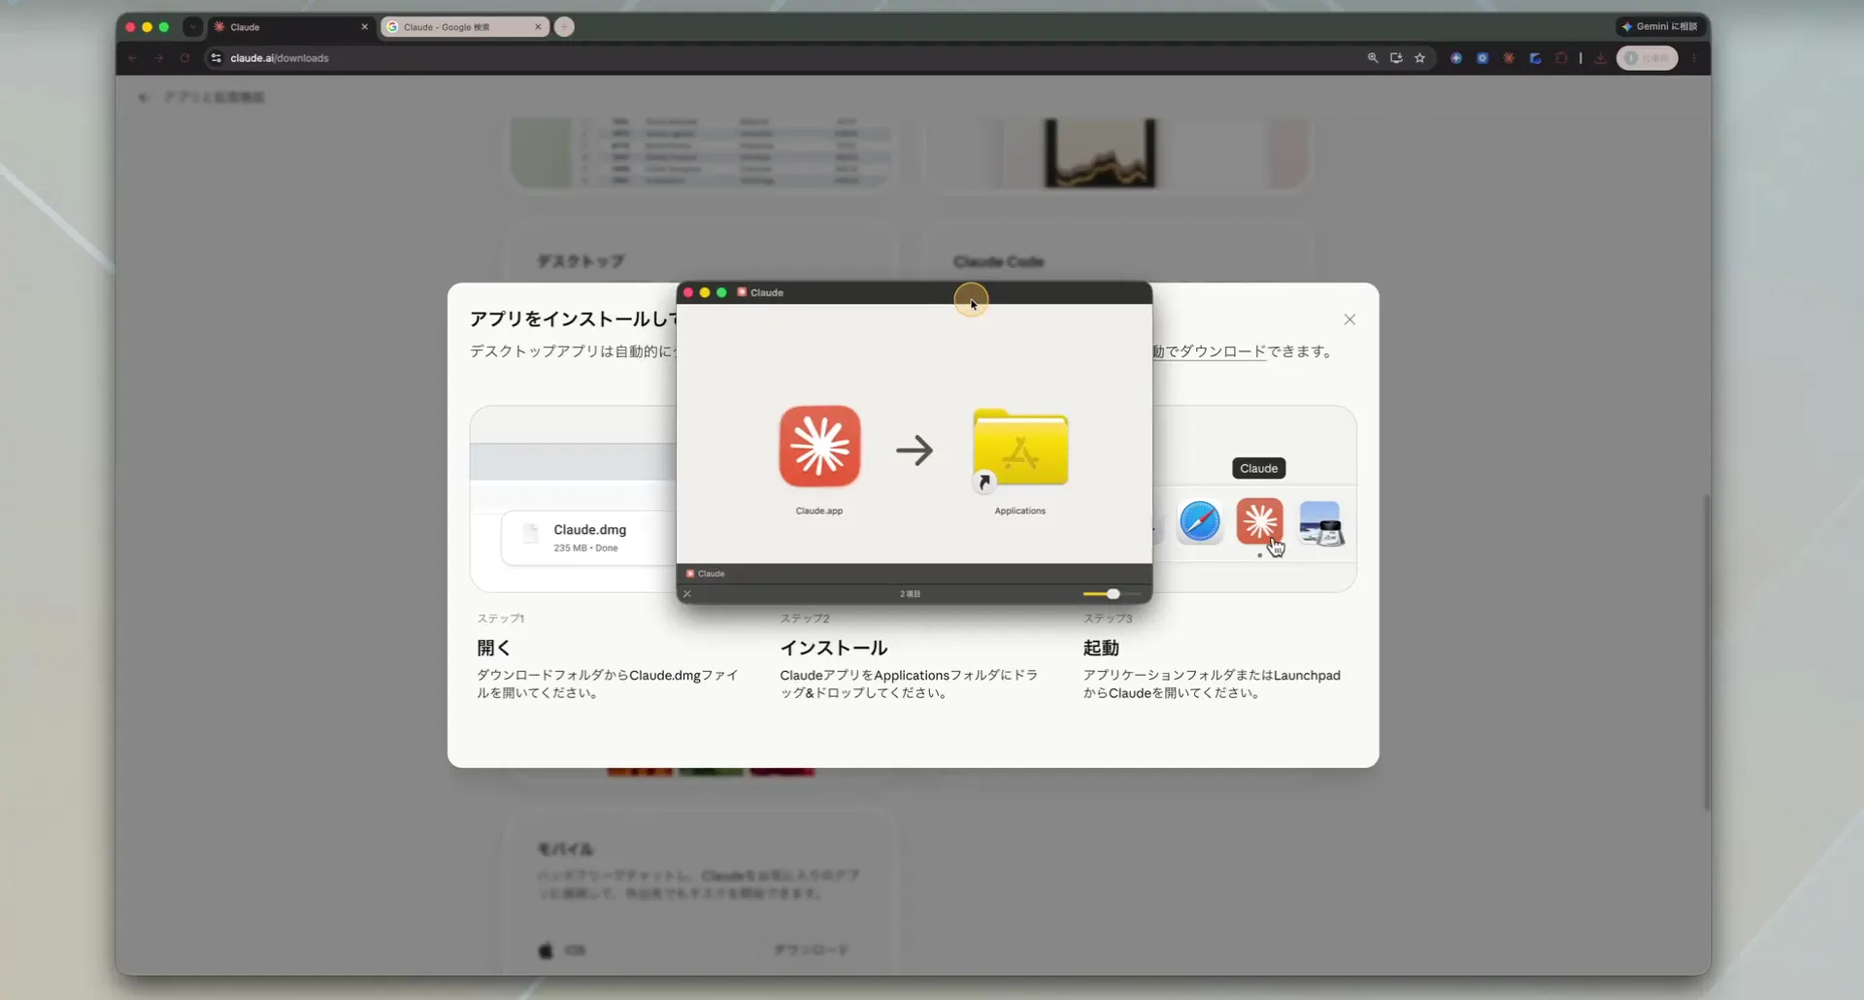This screenshot has width=1864, height=1000.
Task: Close the Claude browser tab
Action: click(x=365, y=27)
